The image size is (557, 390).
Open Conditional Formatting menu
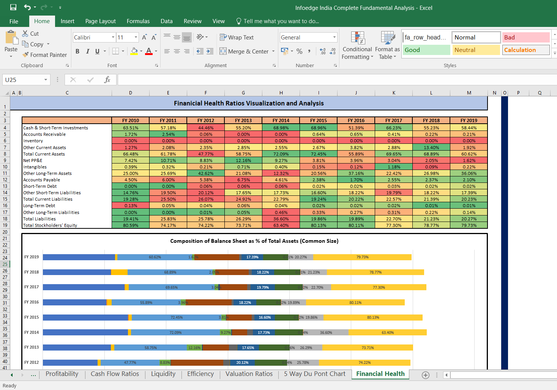[x=357, y=46]
